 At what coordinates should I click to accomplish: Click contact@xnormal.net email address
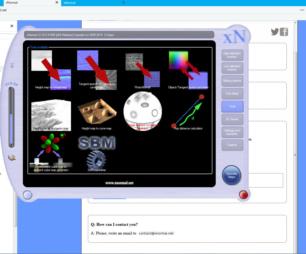pos(156,233)
